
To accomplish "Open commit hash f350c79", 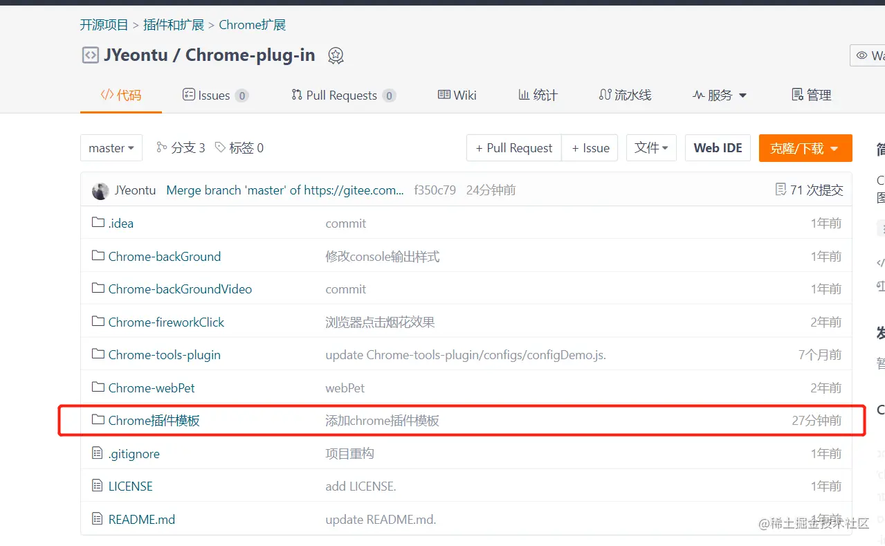I will point(435,190).
